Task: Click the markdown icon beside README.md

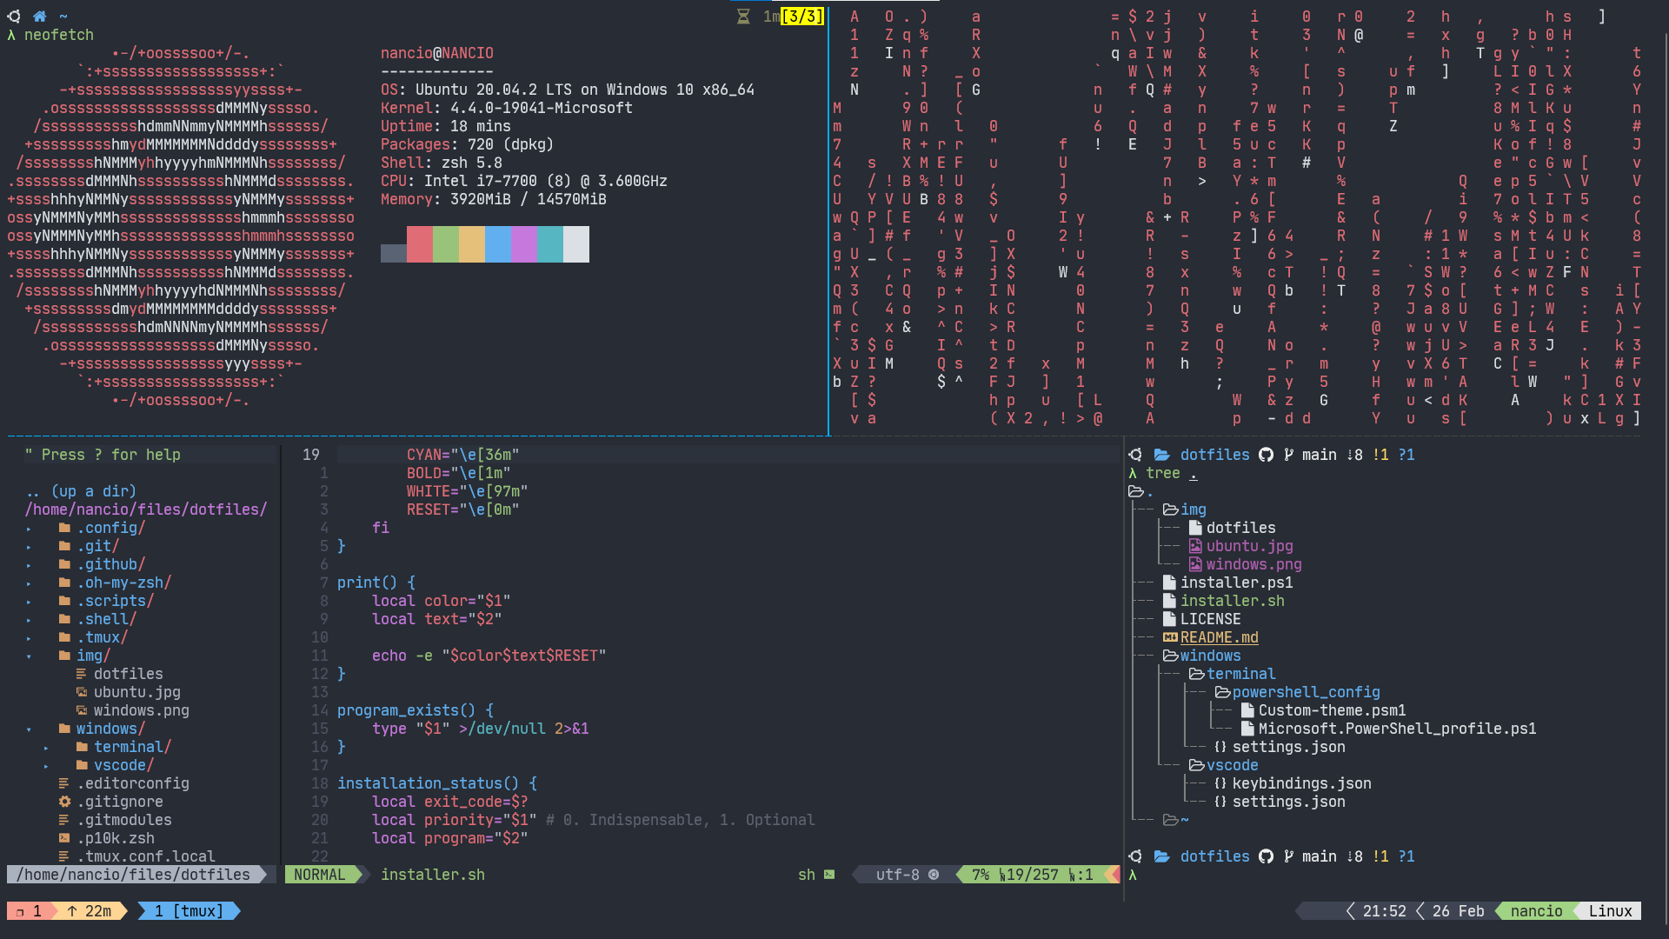Action: click(x=1170, y=637)
